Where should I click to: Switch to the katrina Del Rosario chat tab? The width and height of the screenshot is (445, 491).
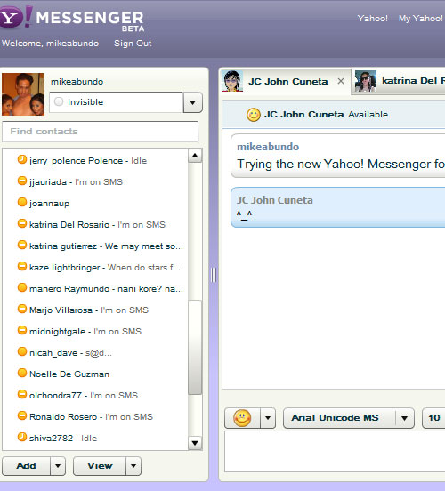399,81
